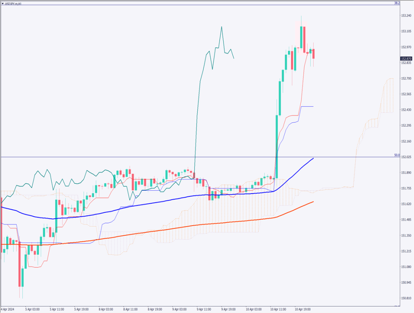This screenshot has height=313, width=414.
Task: Click the triangle arrow beside USDJPY.m,H1
Action: (2, 3)
